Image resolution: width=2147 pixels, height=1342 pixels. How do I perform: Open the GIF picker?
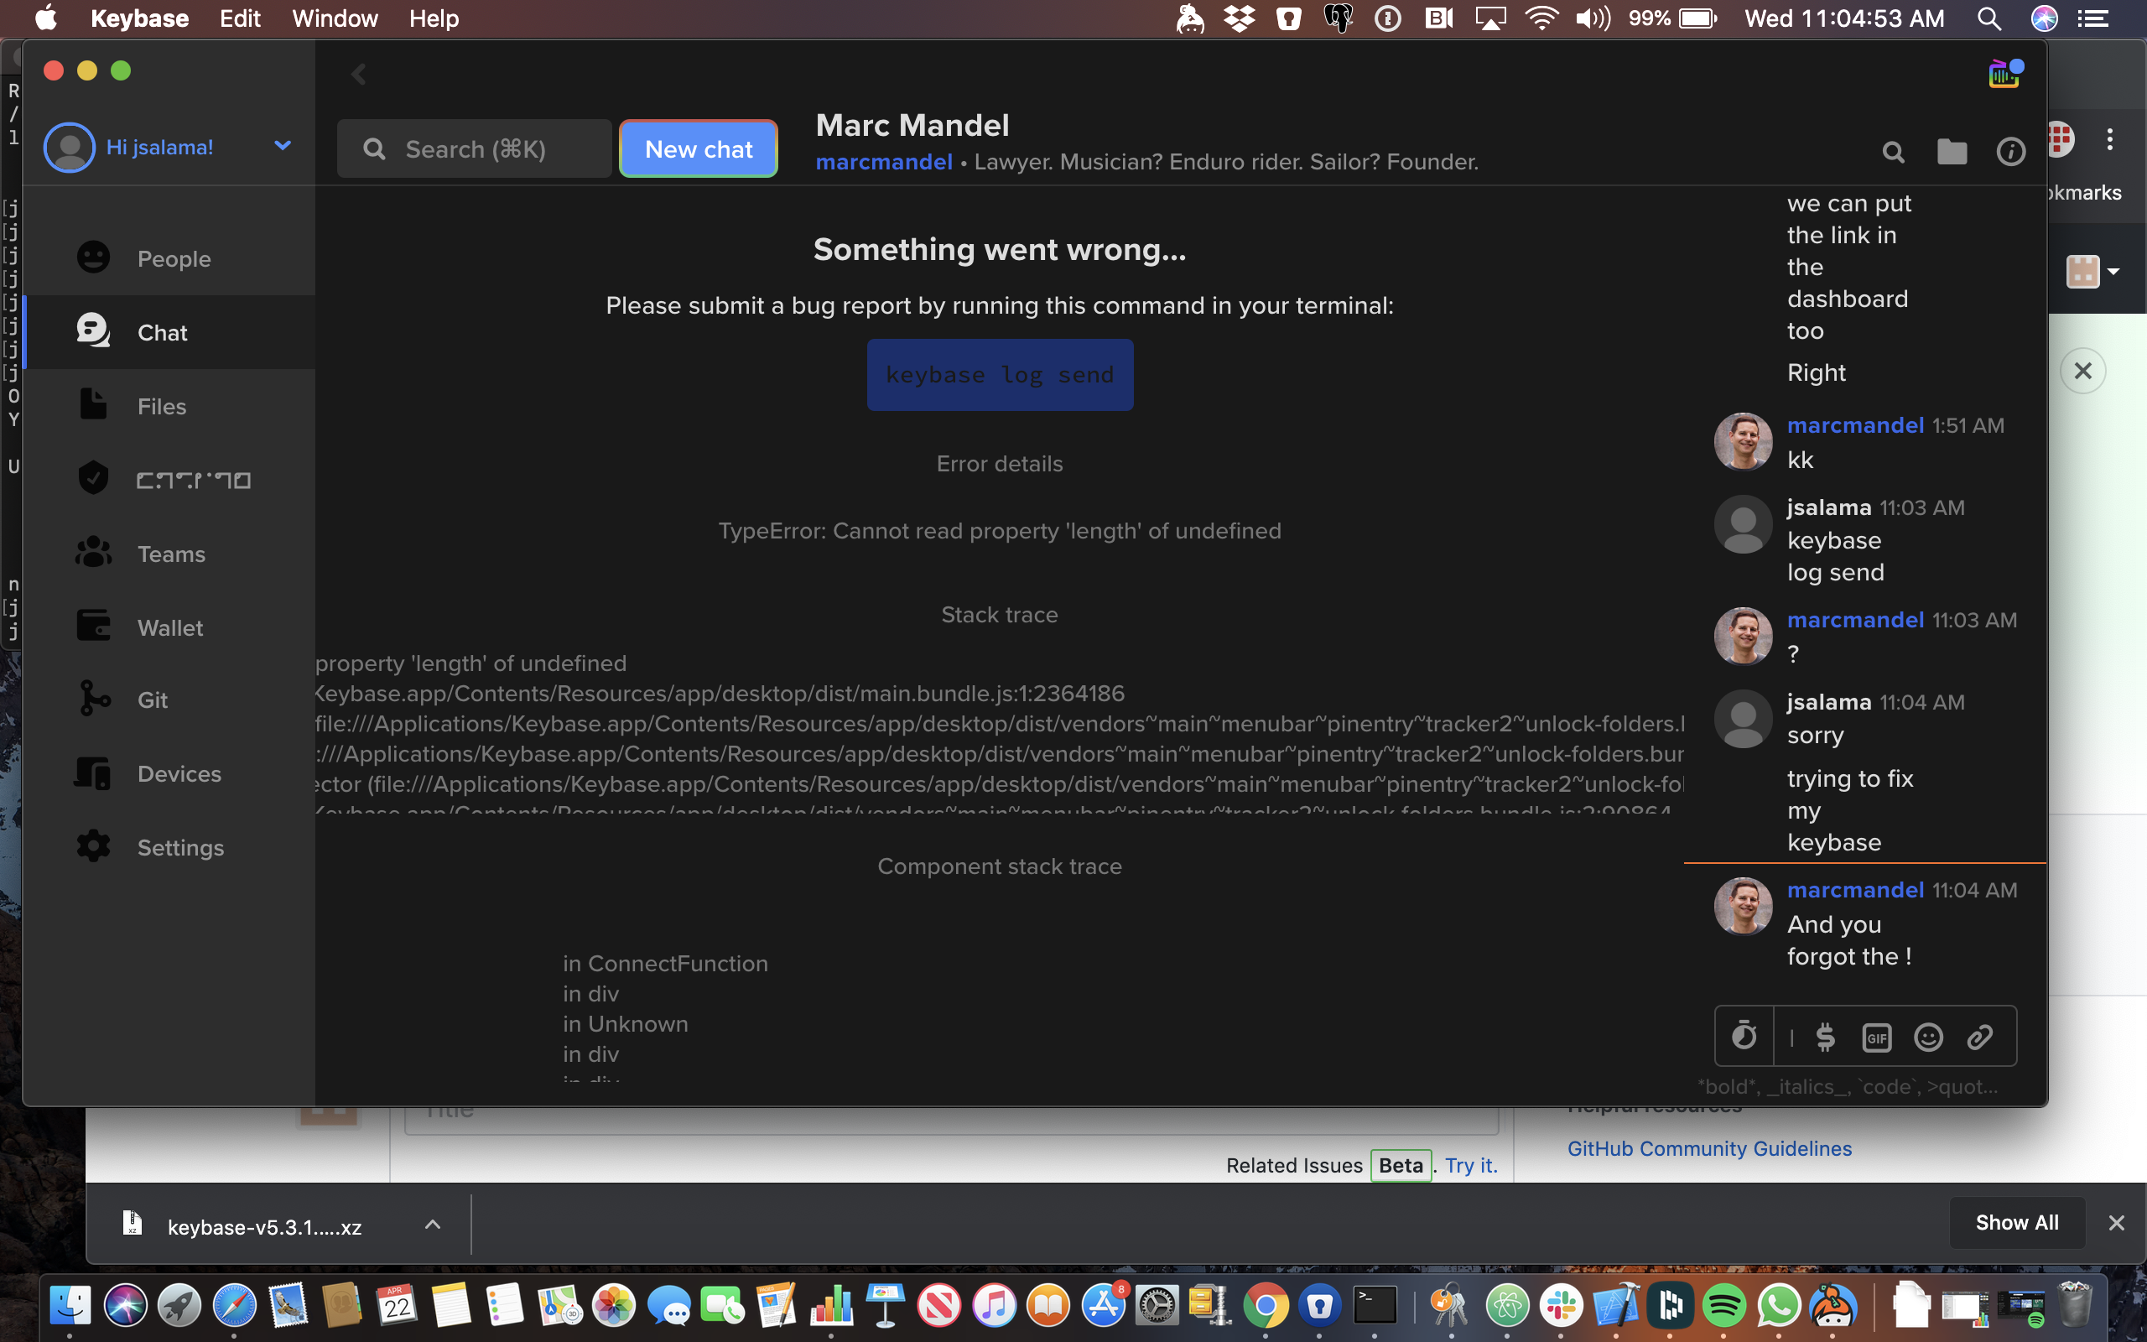pyautogui.click(x=1876, y=1038)
